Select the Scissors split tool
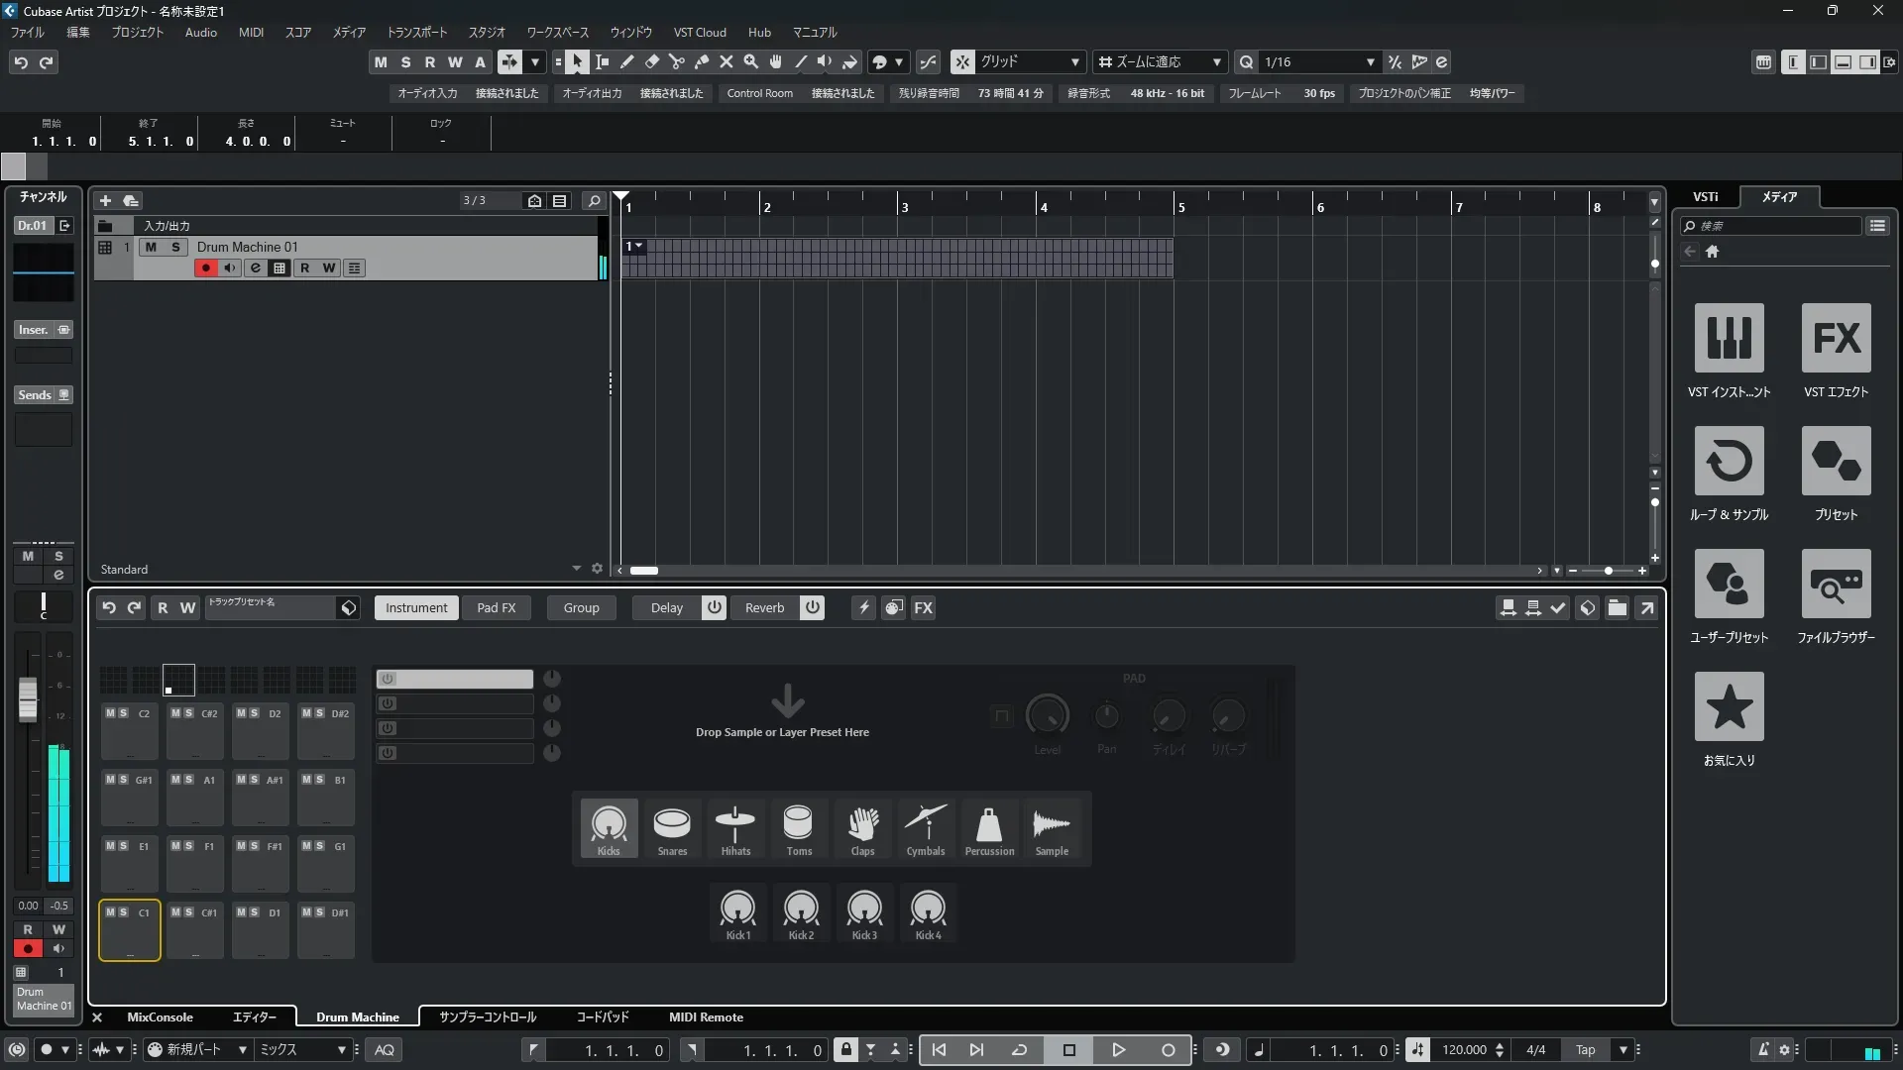 pyautogui.click(x=677, y=62)
